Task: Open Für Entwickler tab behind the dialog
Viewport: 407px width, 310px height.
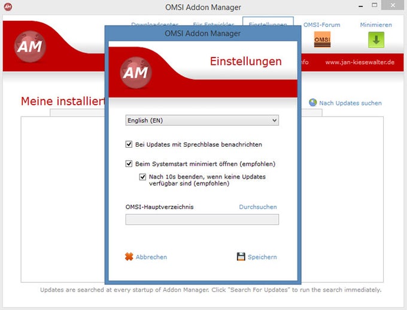Action: (x=213, y=23)
